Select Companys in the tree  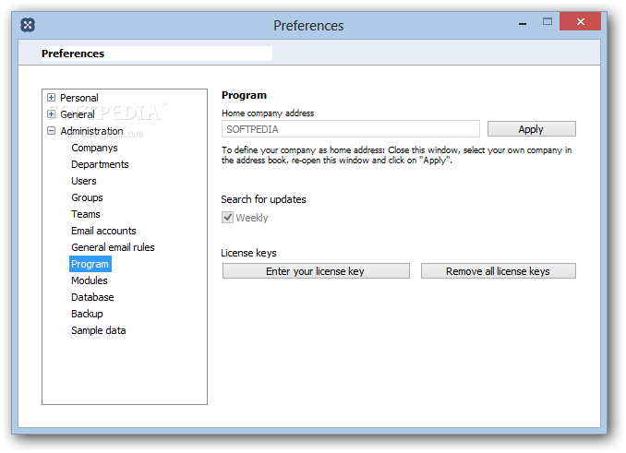[x=94, y=148]
